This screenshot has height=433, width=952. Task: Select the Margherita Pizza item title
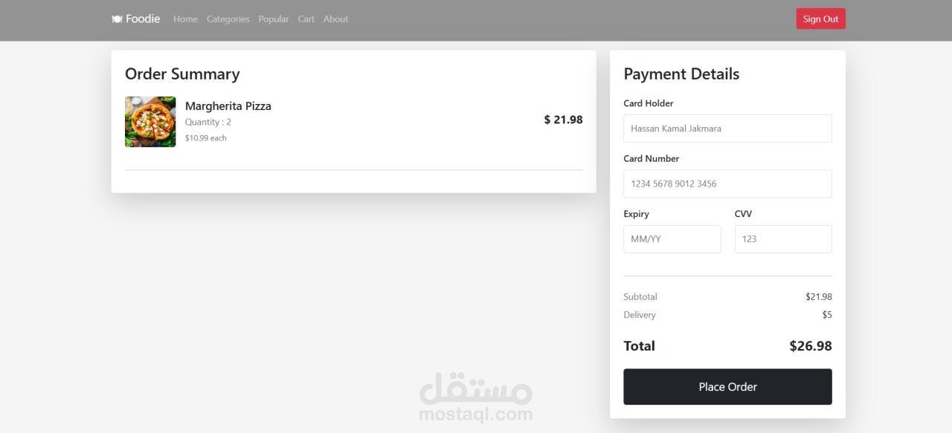[228, 106]
